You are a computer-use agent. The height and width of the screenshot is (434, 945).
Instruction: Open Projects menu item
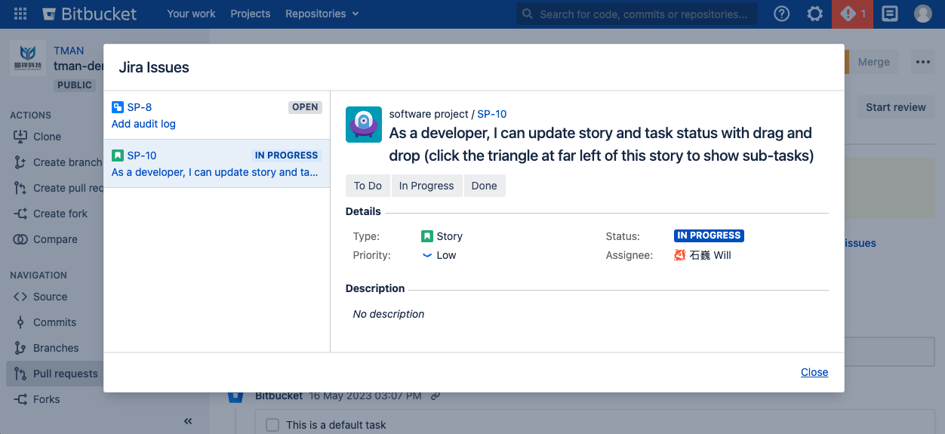251,14
